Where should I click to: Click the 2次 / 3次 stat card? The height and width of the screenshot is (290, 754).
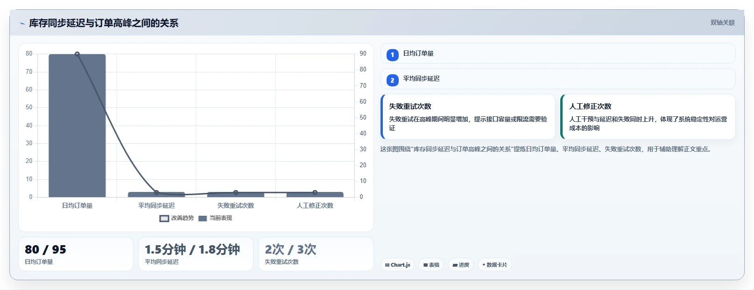click(x=316, y=254)
